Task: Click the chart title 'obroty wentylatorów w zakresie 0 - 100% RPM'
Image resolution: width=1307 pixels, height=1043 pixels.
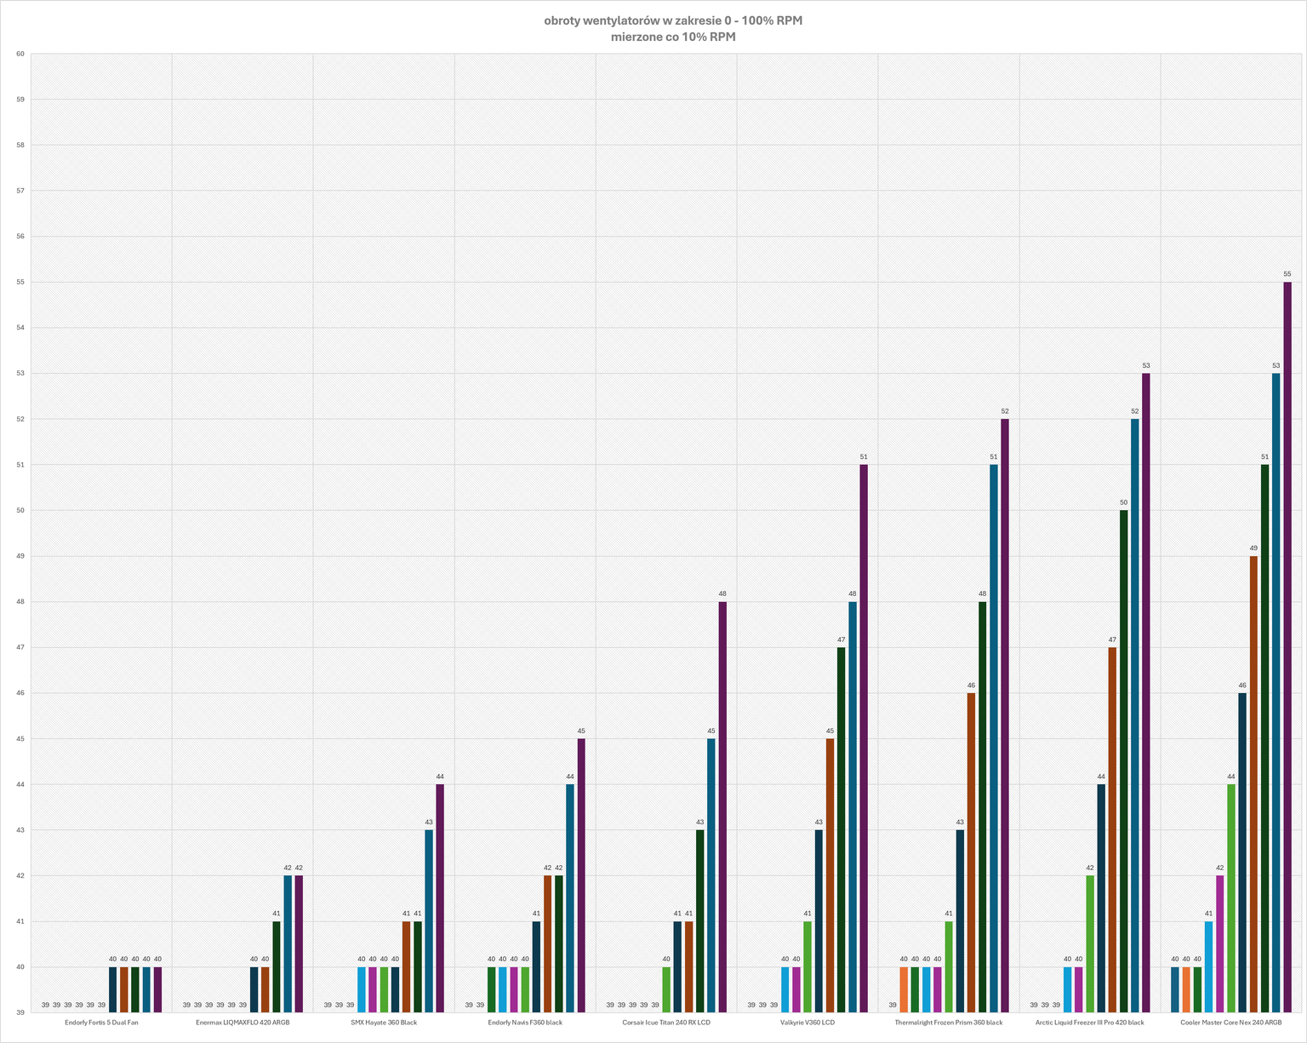Action: click(x=673, y=20)
